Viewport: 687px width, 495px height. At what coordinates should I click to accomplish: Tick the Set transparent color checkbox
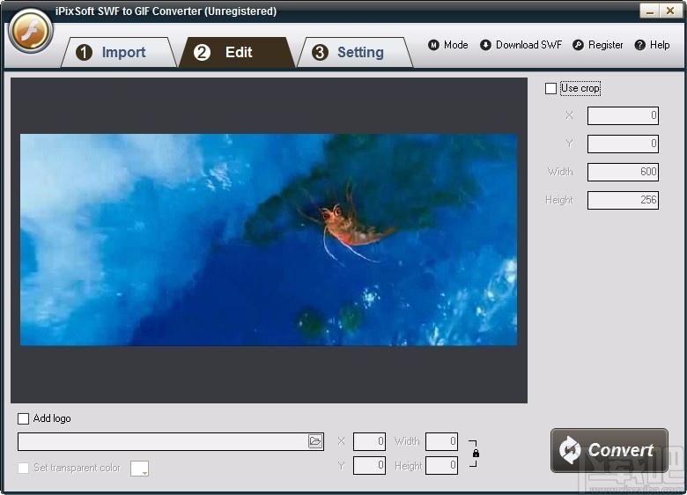click(23, 468)
